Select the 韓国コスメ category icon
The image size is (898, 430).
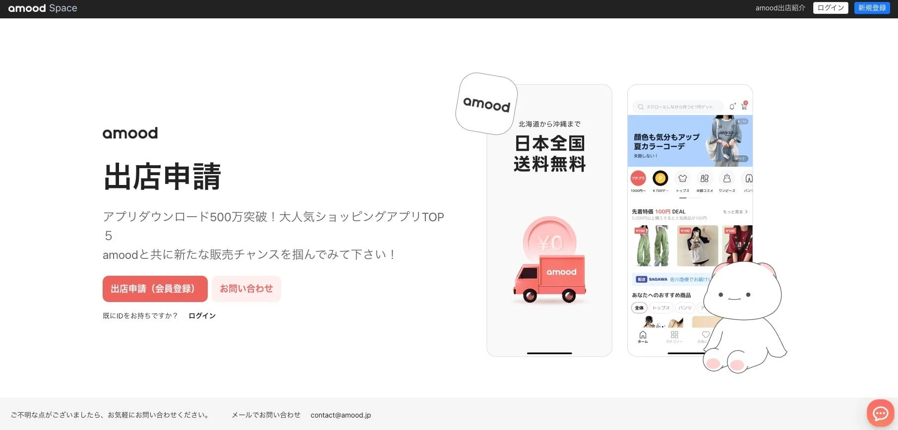[705, 178]
